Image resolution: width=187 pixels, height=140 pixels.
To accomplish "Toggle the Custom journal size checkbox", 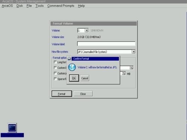I will tap(55, 73).
